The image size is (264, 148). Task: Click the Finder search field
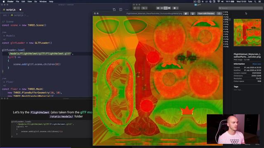point(240,8)
